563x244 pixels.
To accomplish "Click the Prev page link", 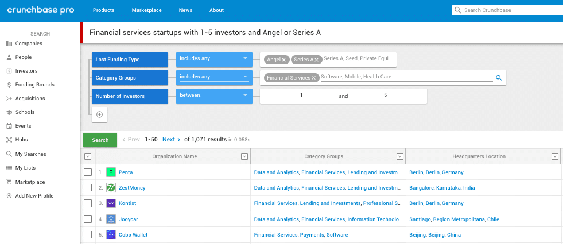I will [x=131, y=139].
